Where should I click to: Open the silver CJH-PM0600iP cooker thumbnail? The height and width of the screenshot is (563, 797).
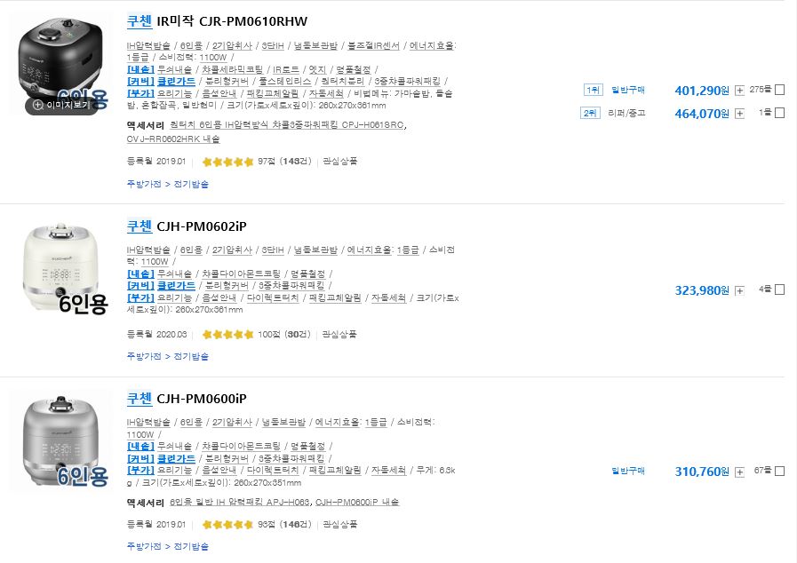tap(60, 440)
